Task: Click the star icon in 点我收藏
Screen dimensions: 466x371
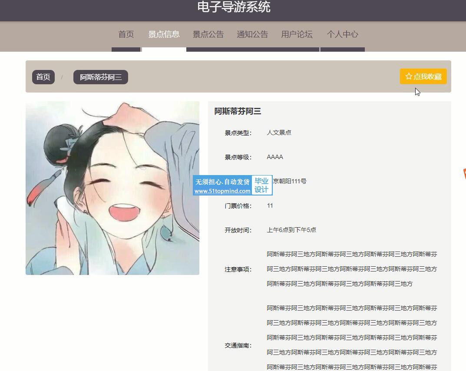Action: coord(409,76)
